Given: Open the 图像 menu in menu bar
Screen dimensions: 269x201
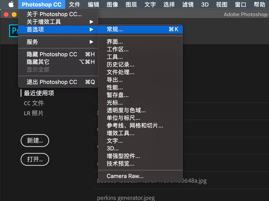Looking at the screenshot, I should tap(112, 4).
